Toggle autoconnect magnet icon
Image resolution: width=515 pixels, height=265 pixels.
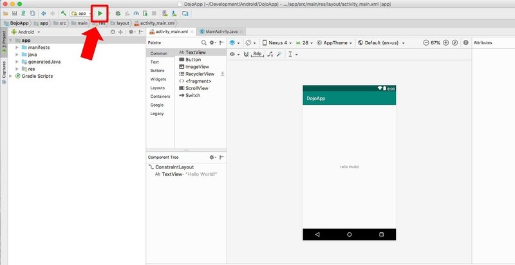(x=247, y=55)
